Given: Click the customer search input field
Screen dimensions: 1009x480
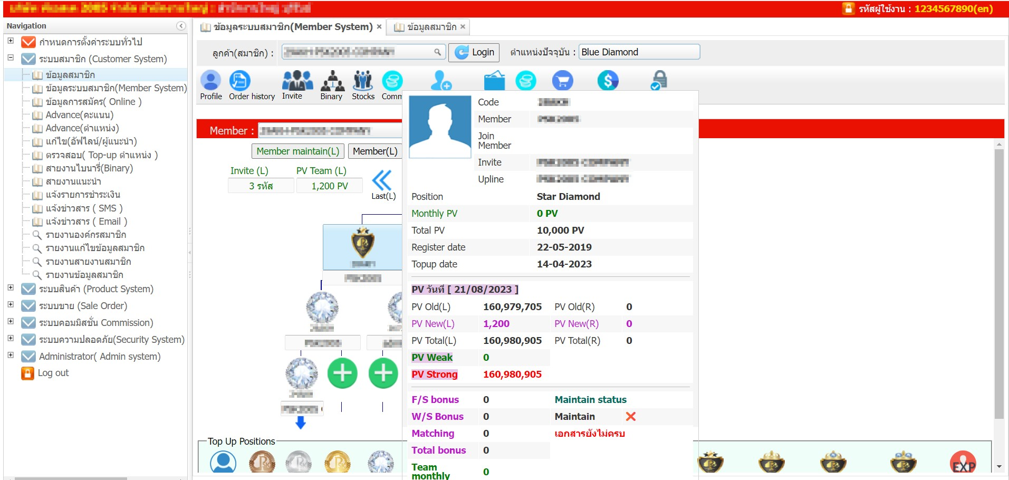Looking at the screenshot, I should [x=359, y=52].
